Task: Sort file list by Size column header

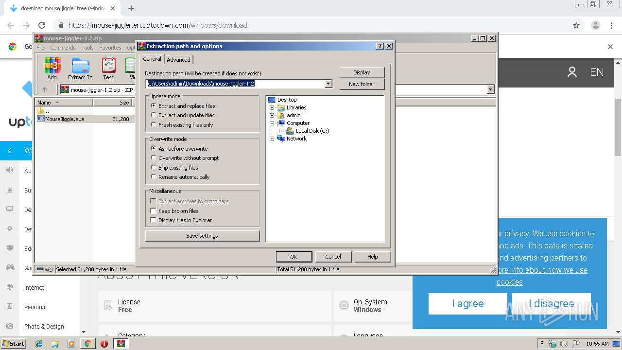Action: click(113, 102)
